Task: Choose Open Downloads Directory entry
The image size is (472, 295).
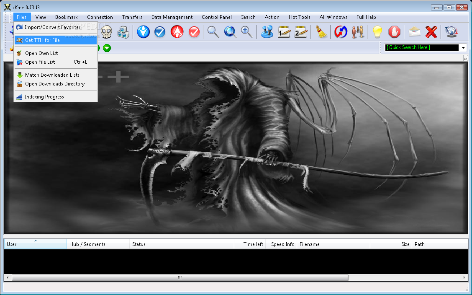Action: (56, 84)
